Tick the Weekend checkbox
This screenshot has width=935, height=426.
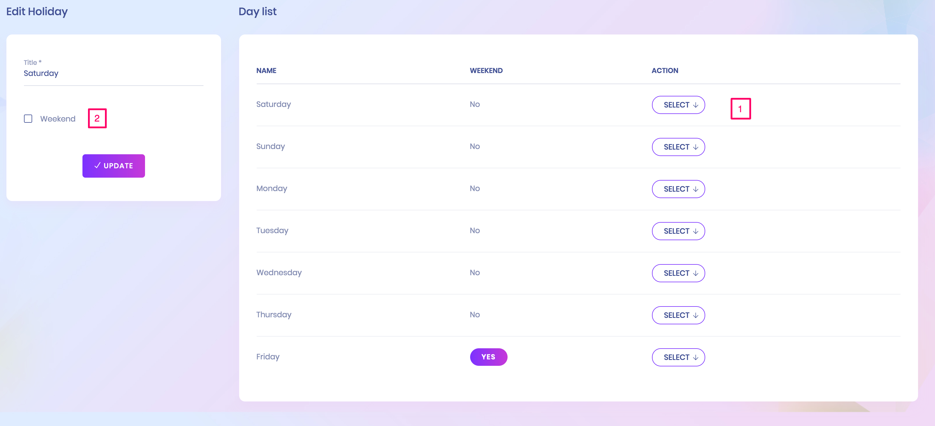[x=28, y=119]
